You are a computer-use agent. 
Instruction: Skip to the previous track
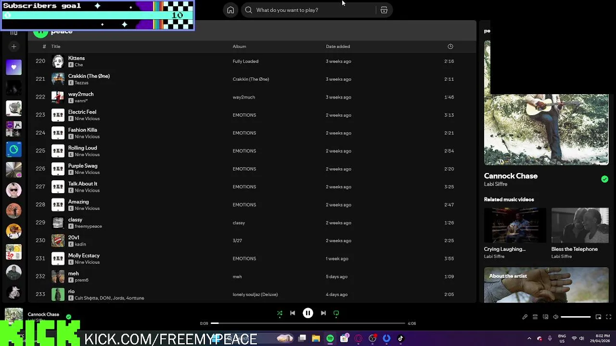point(293,313)
